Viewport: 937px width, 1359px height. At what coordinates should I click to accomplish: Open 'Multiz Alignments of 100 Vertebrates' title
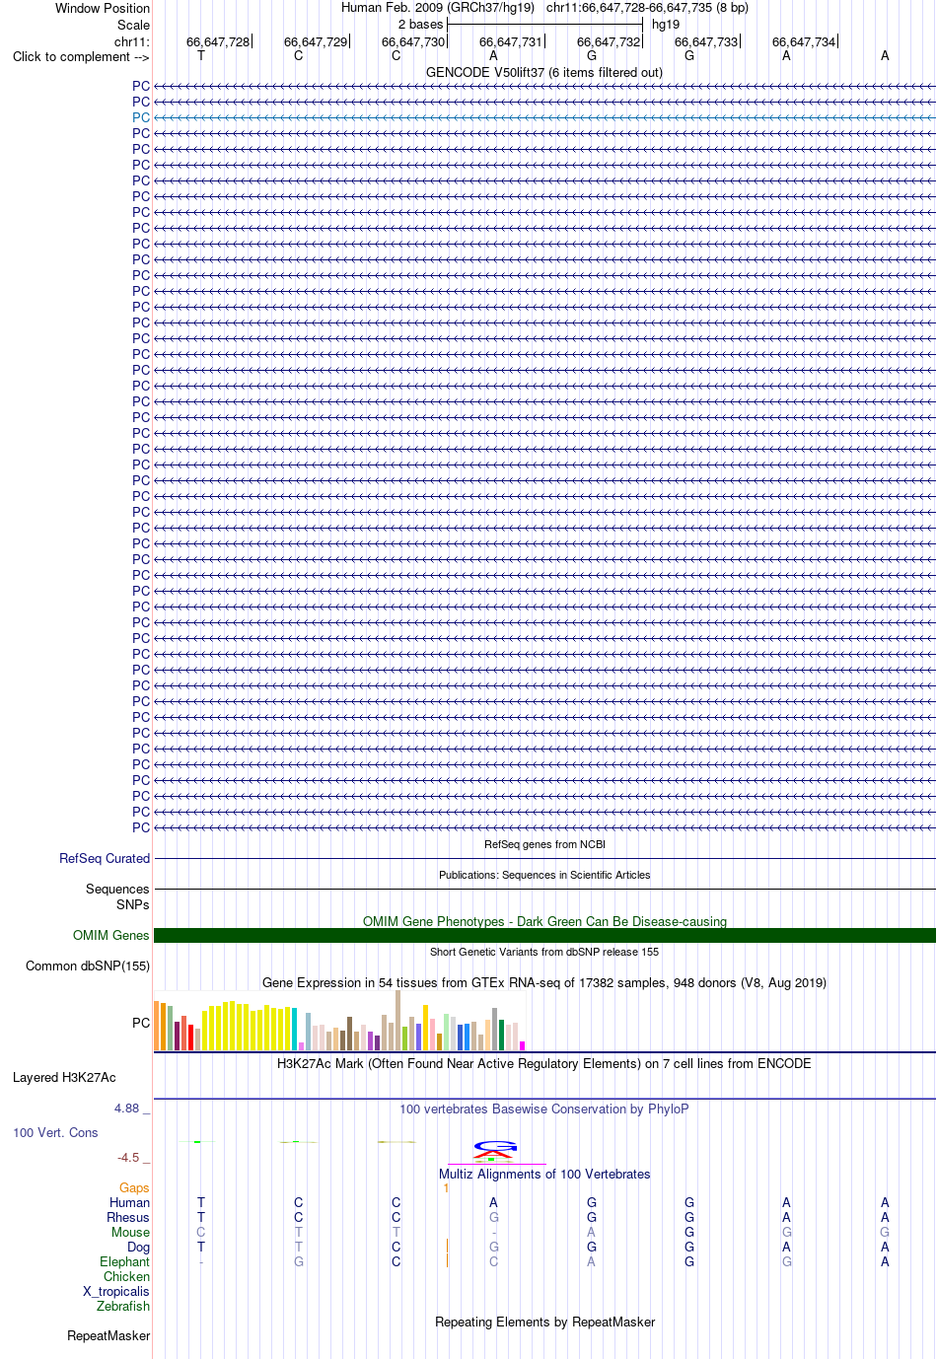coord(544,1174)
